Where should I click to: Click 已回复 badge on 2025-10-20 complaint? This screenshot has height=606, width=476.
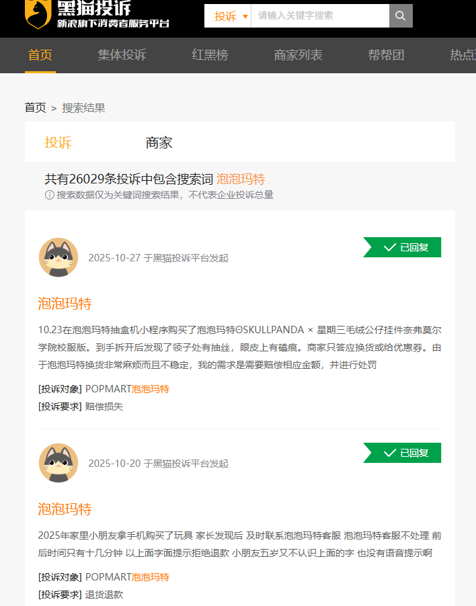(x=402, y=453)
